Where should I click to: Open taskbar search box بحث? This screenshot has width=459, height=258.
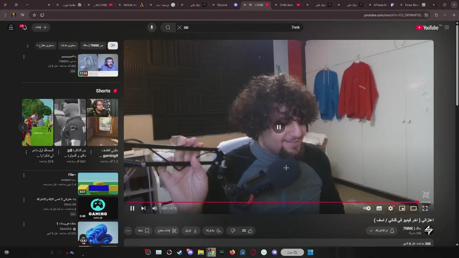click(x=292, y=252)
